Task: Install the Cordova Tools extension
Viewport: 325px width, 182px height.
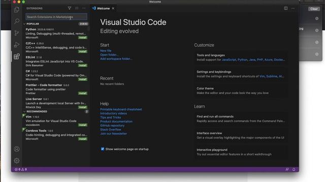Action: click(x=82, y=139)
